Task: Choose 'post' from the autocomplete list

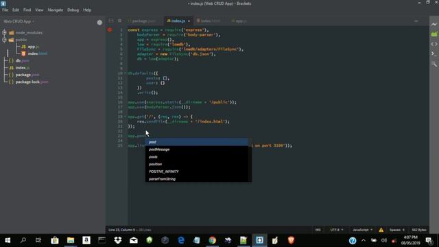Action: 197,142
